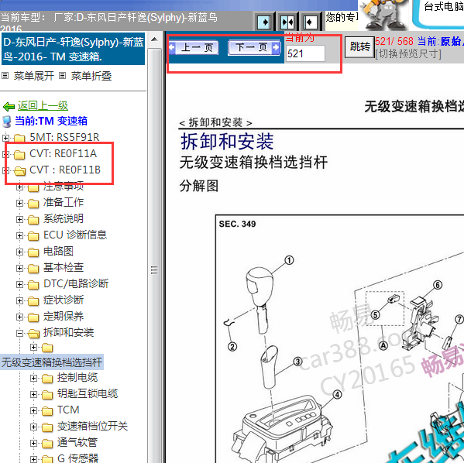Select 无级变速箱换档选挡杆 tree item
The height and width of the screenshot is (463, 464).
[52, 362]
